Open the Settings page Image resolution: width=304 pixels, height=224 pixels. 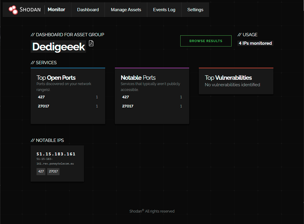[195, 10]
